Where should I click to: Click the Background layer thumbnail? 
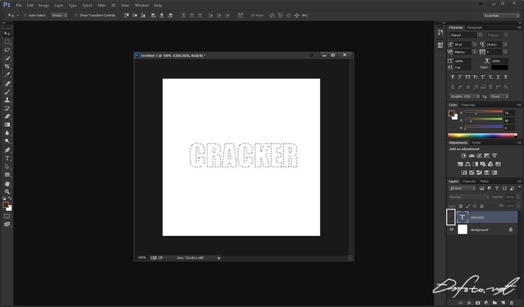(462, 229)
